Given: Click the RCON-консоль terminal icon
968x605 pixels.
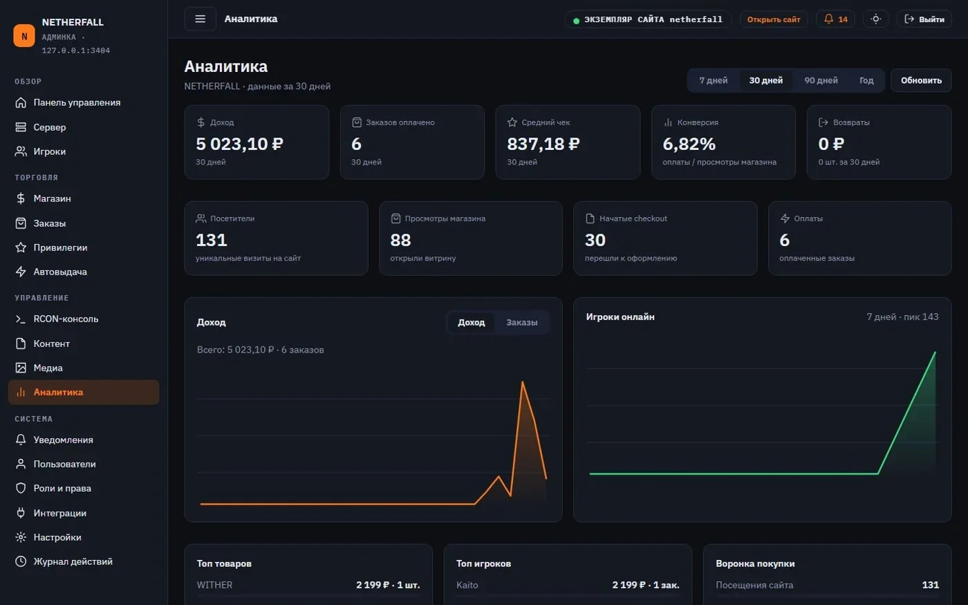Looking at the screenshot, I should point(21,319).
